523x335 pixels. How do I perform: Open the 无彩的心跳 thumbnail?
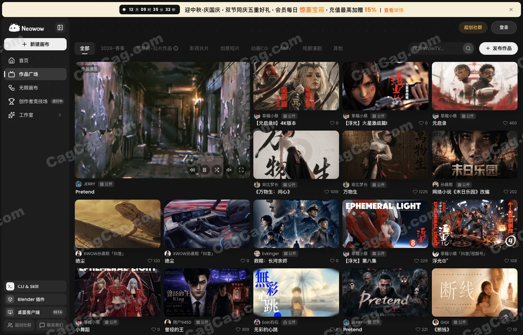[x=296, y=292]
